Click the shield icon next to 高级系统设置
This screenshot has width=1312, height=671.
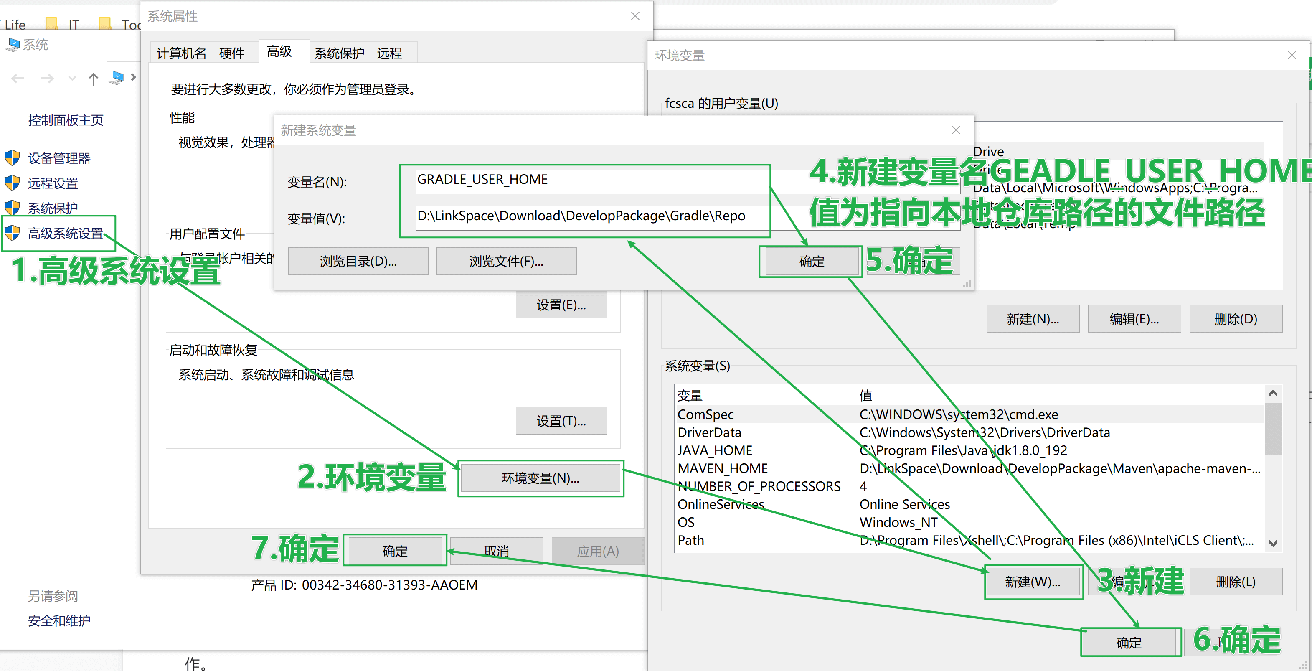(x=12, y=234)
